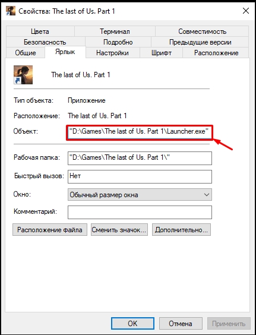Click the large shortcut game icon
The height and width of the screenshot is (335, 256).
tap(23, 75)
